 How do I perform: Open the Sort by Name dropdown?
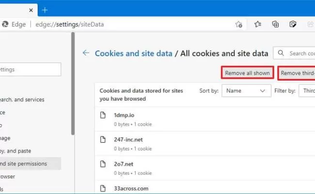click(x=246, y=91)
